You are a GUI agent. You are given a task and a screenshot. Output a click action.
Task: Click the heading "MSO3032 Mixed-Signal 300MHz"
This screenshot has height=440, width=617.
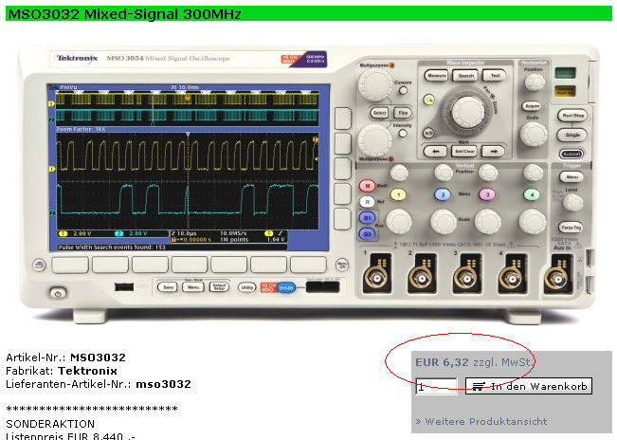pos(125,14)
